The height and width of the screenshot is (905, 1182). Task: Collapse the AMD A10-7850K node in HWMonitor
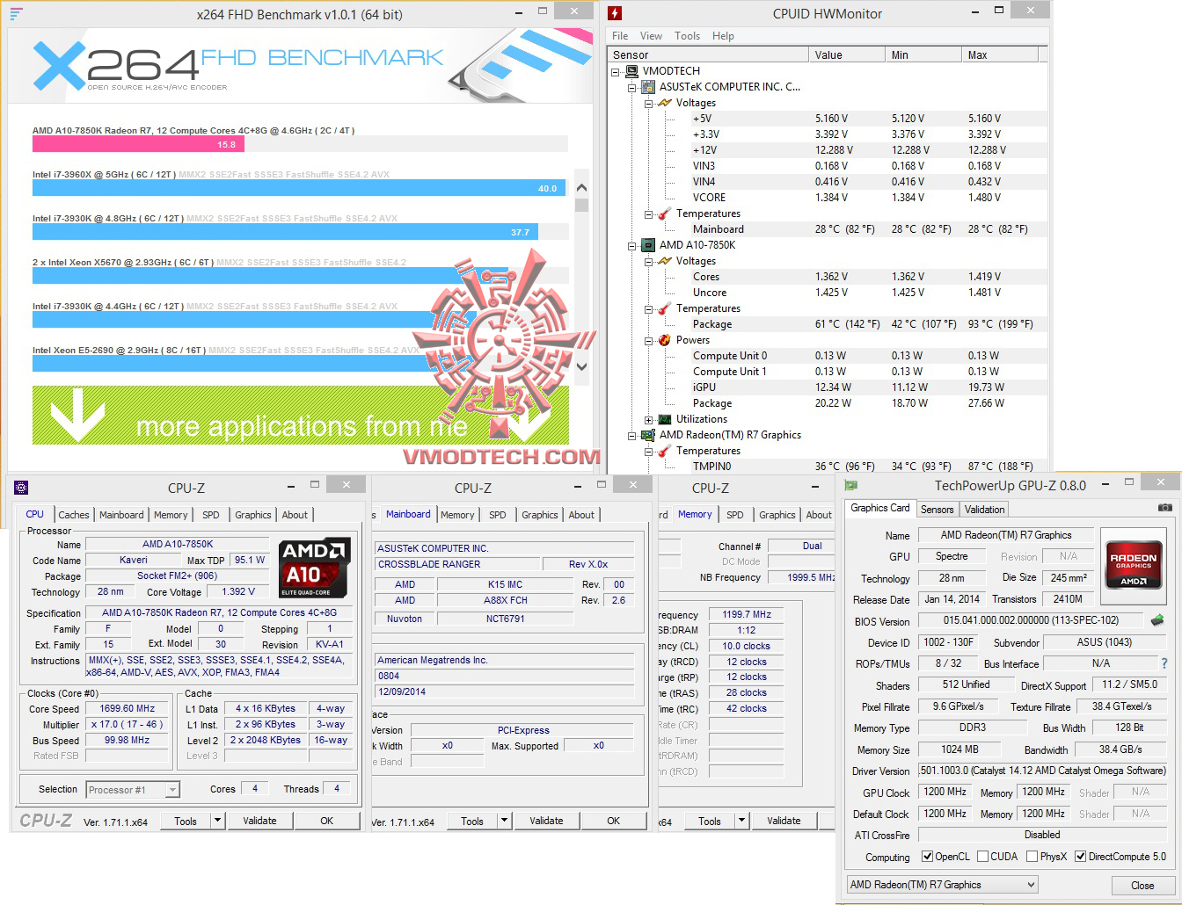pos(632,245)
